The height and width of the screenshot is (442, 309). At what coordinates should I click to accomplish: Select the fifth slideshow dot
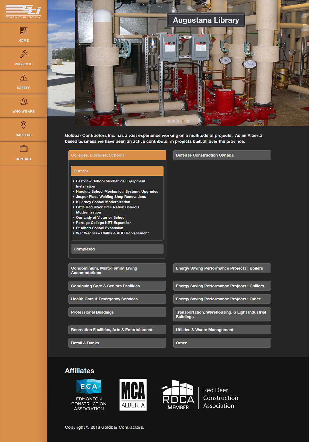pyautogui.click(x=187, y=121)
